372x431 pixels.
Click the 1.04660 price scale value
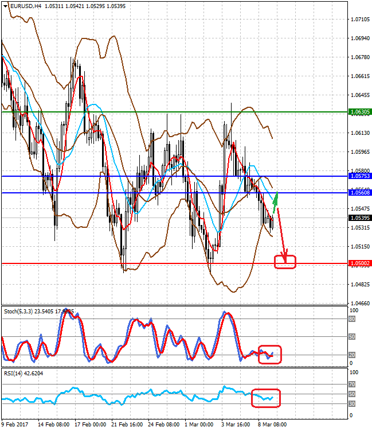(360, 303)
